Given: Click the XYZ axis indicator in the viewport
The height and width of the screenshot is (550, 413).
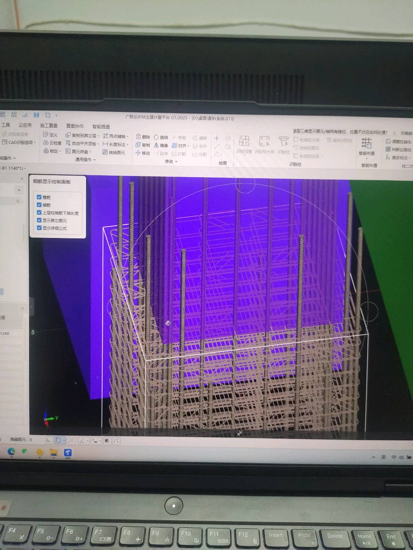Looking at the screenshot, I should (50, 419).
